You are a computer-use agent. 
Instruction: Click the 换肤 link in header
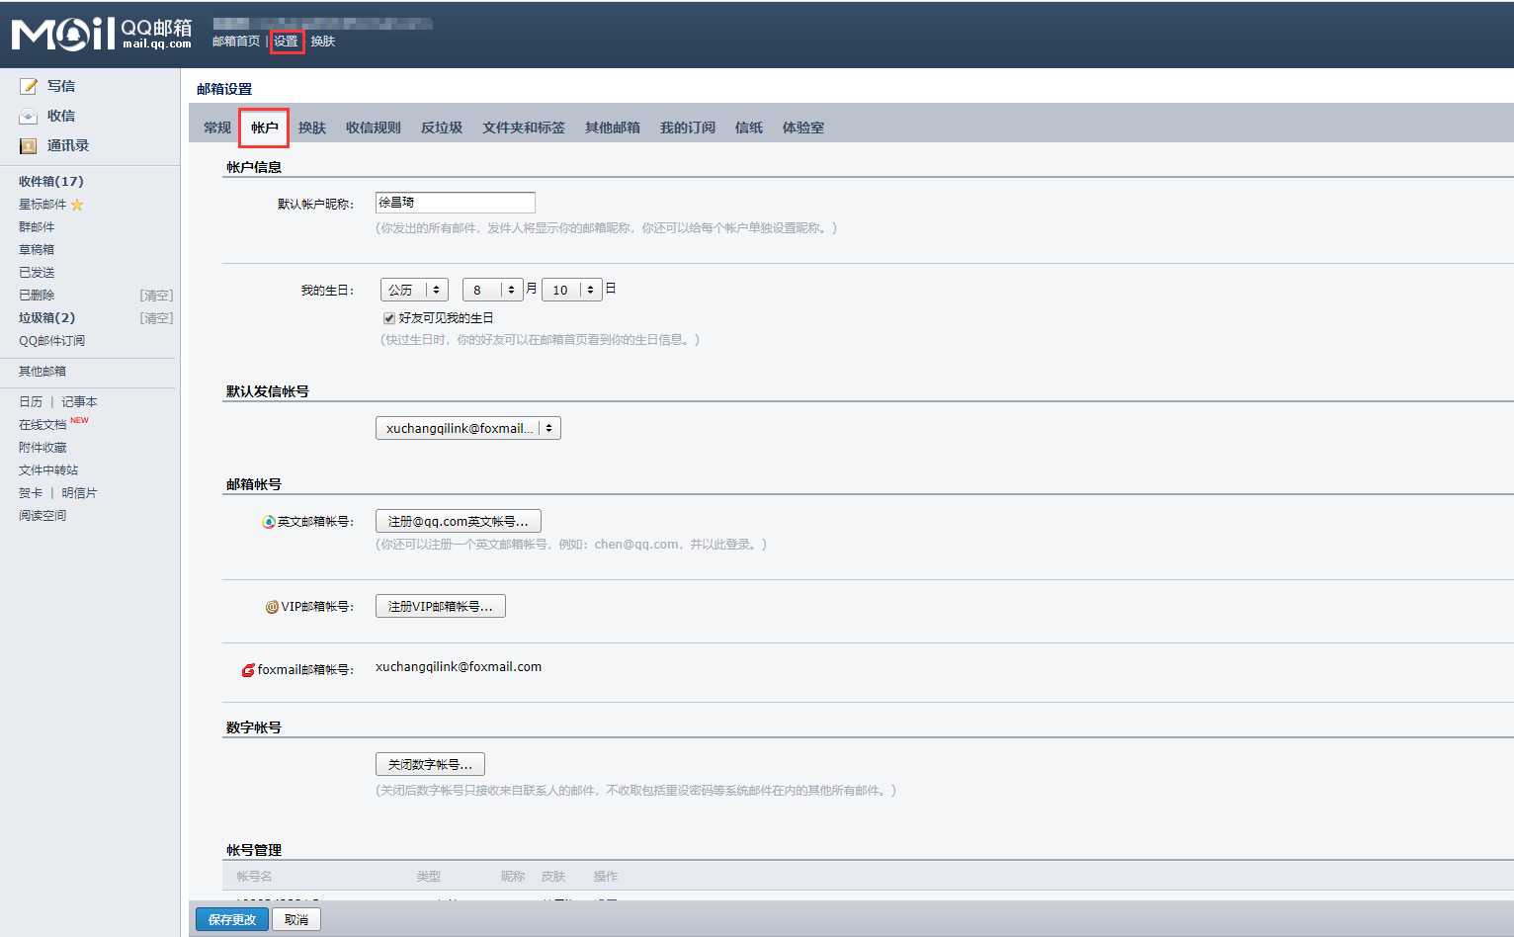[x=323, y=42]
